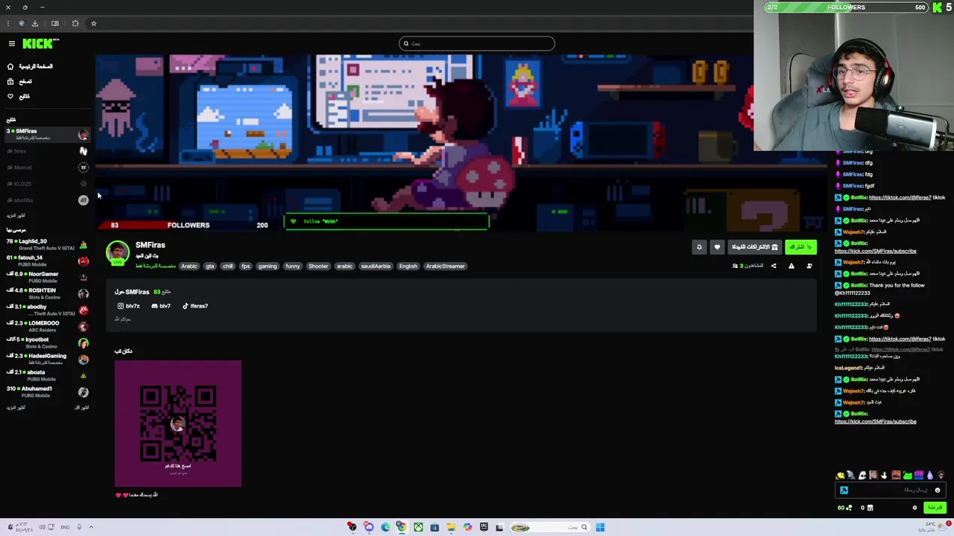Click the QR code panel image
The image size is (954, 536).
pyautogui.click(x=178, y=424)
